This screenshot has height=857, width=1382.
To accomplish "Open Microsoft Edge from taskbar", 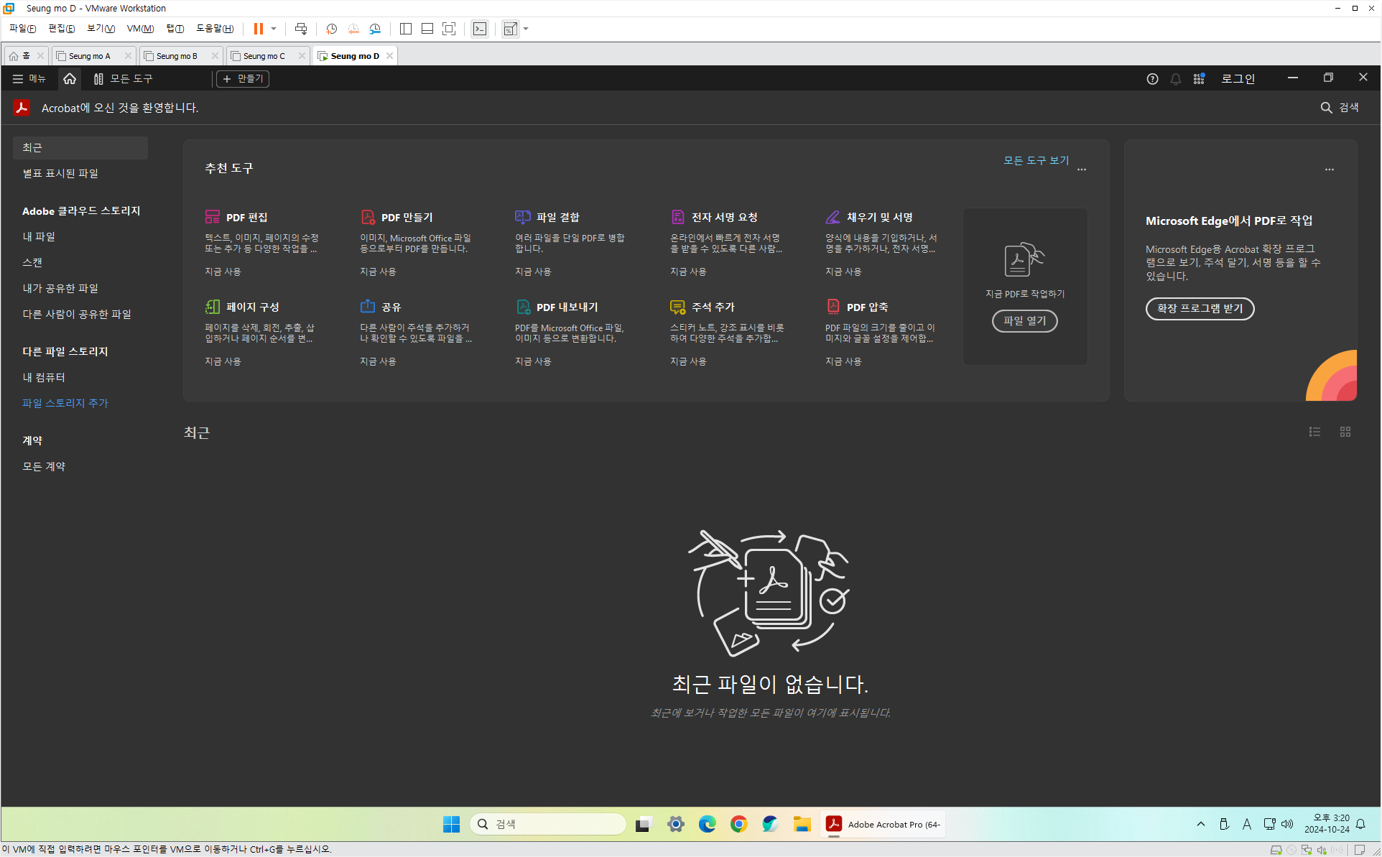I will pyautogui.click(x=708, y=824).
